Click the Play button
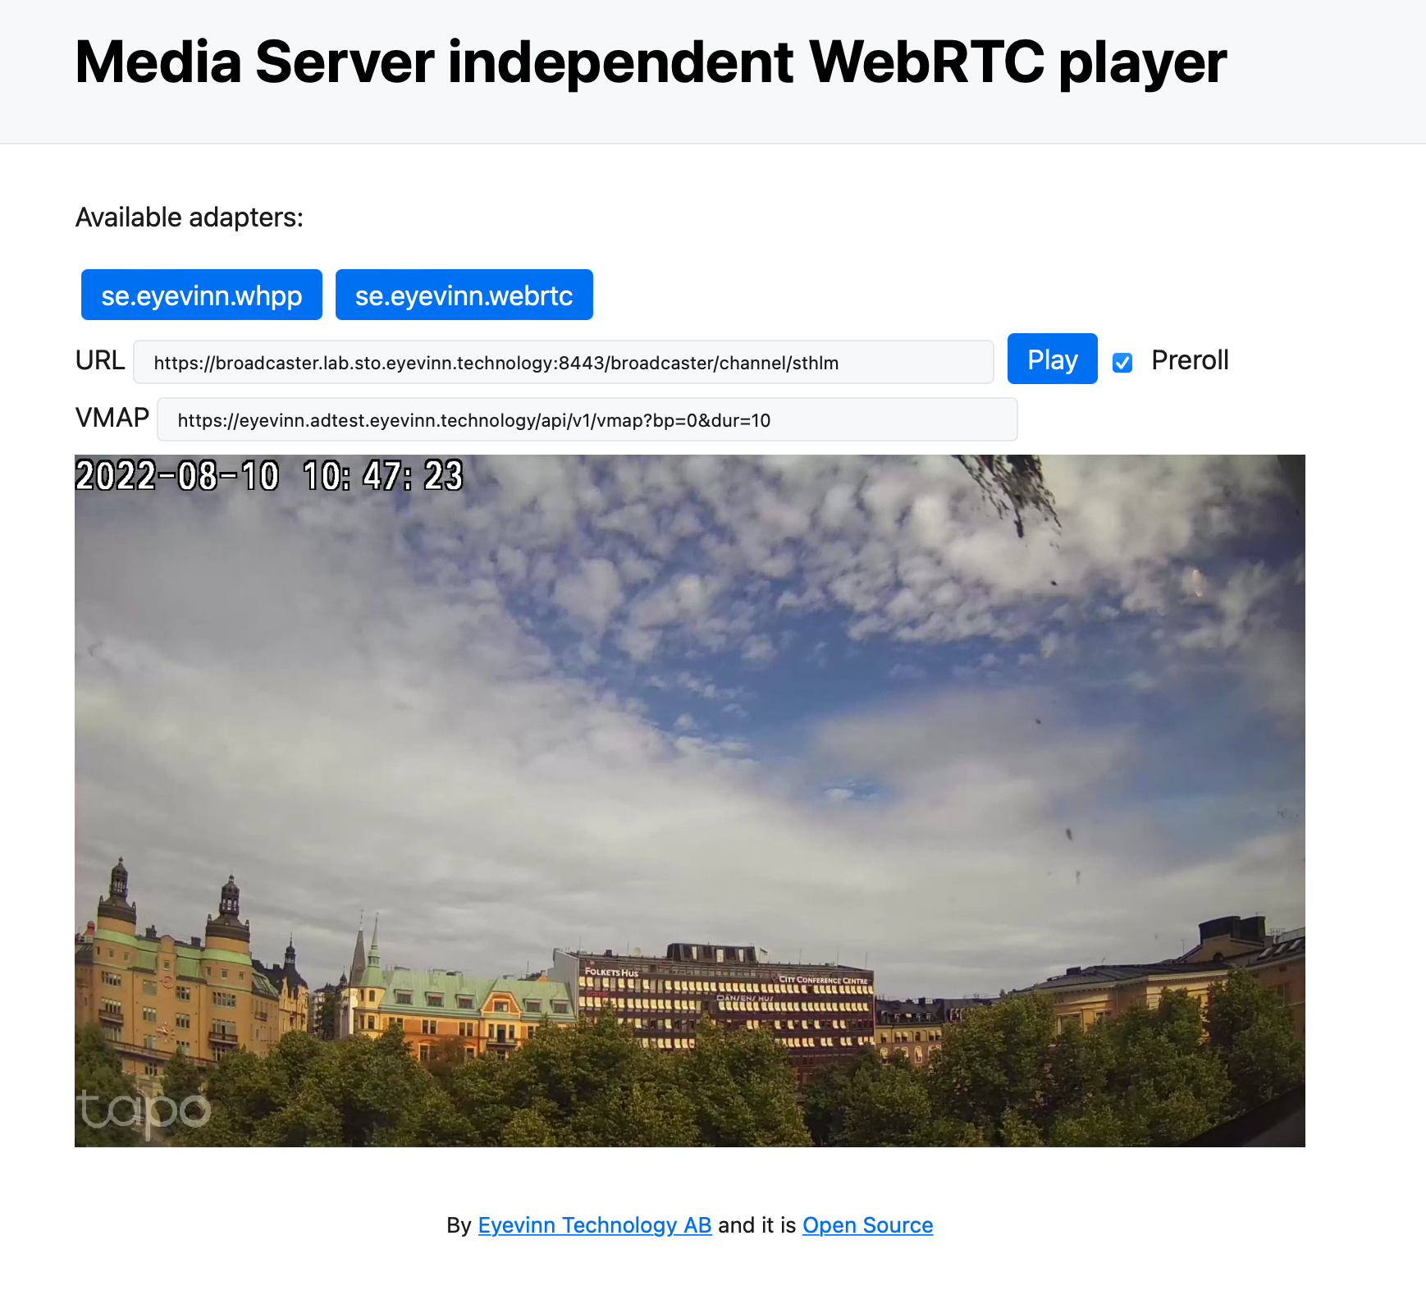Image resolution: width=1426 pixels, height=1295 pixels. tap(1053, 359)
